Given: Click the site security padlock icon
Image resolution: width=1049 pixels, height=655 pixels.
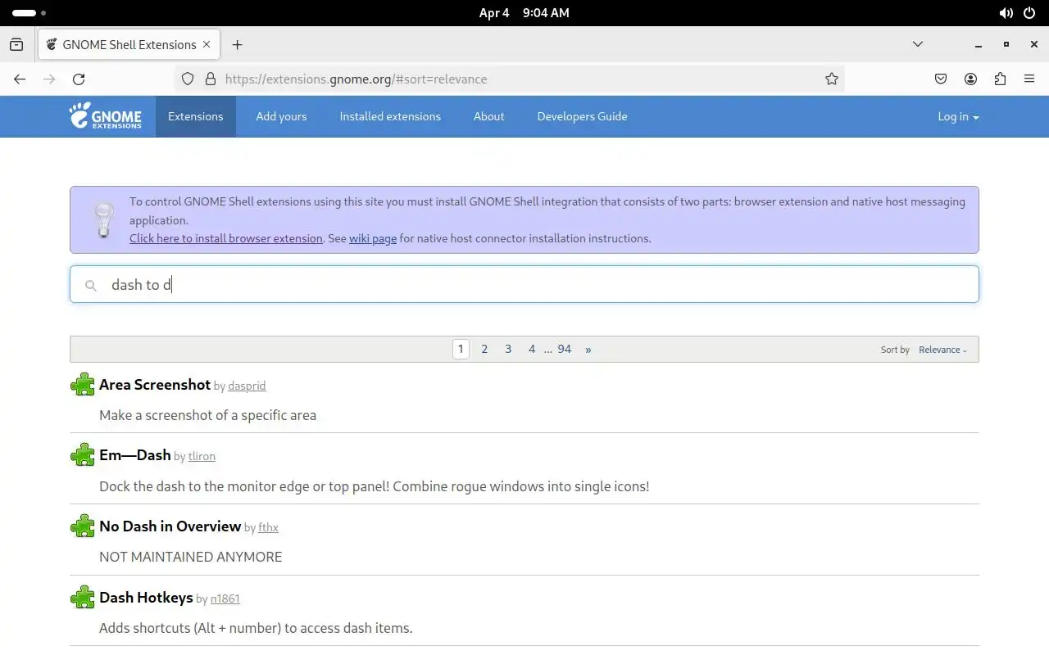Looking at the screenshot, I should (x=210, y=79).
